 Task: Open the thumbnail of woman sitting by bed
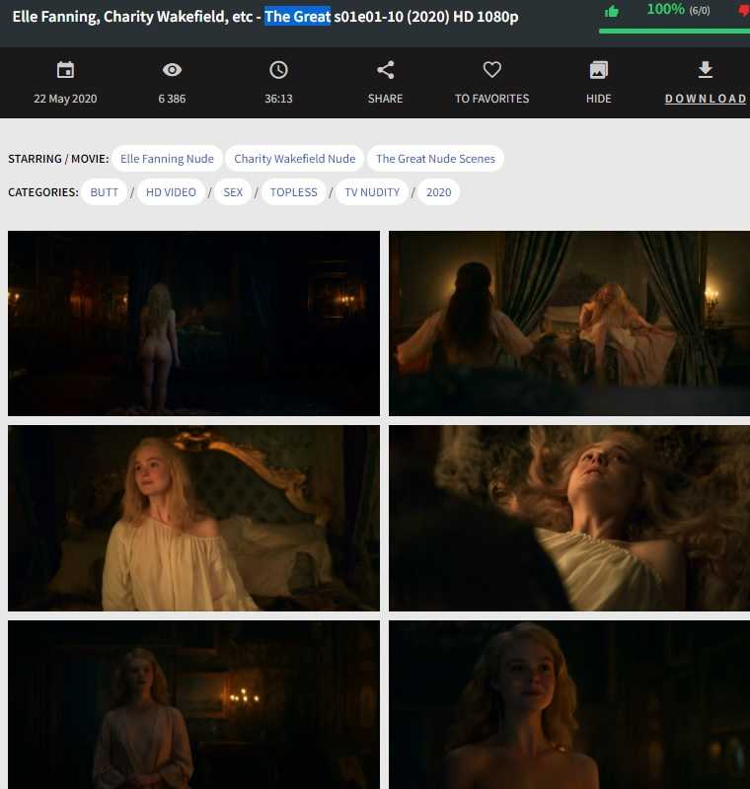point(193,518)
